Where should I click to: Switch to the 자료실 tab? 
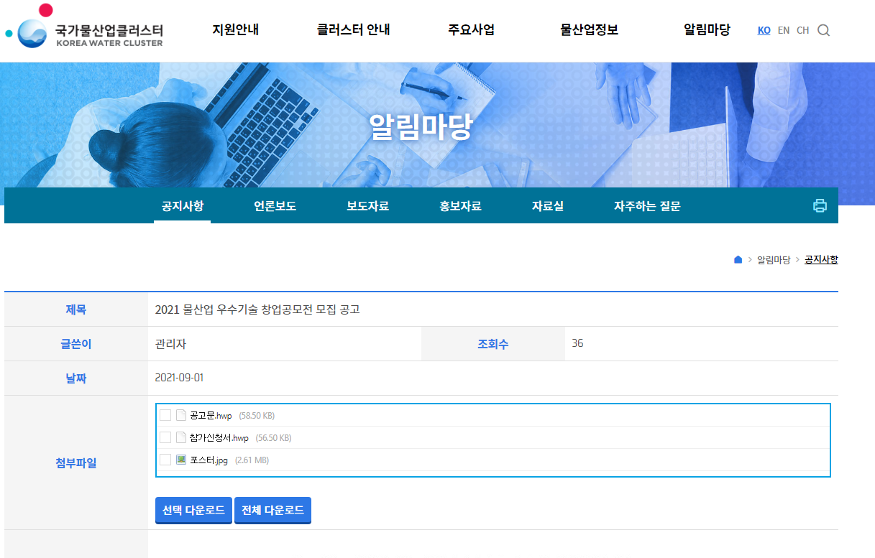point(548,206)
